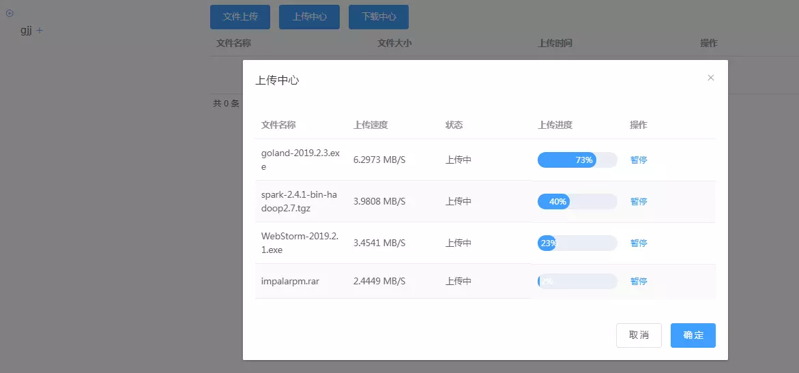Pause the impalarpm.rar upload

[x=639, y=282]
